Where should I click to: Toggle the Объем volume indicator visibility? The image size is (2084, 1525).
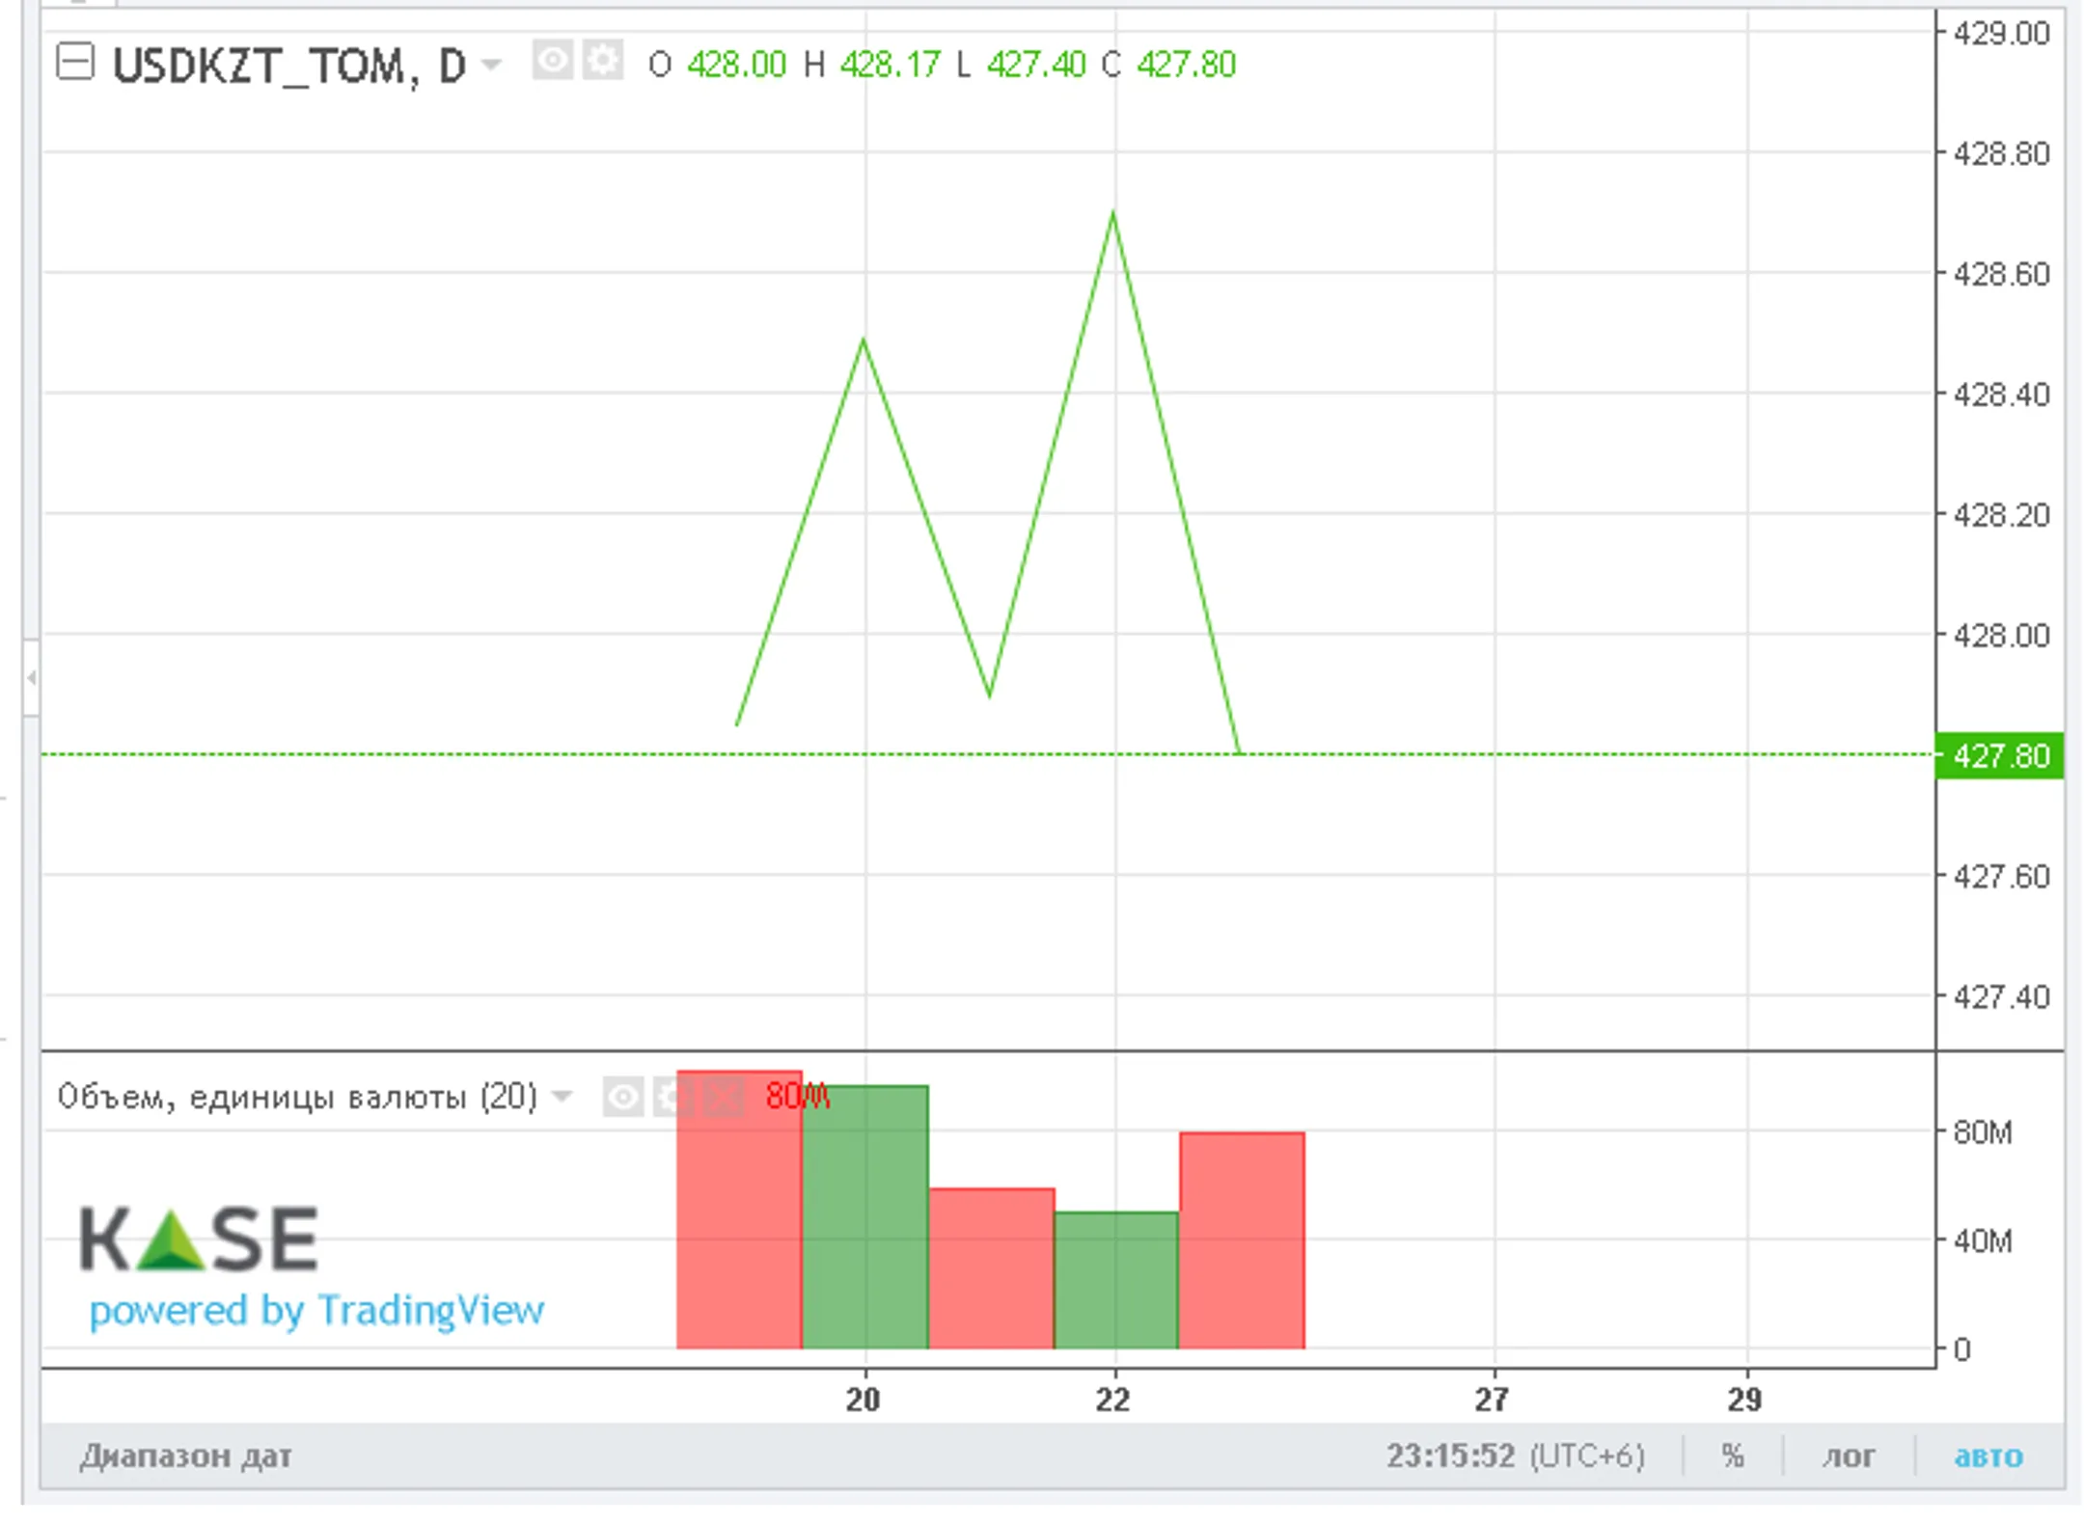tap(623, 1097)
